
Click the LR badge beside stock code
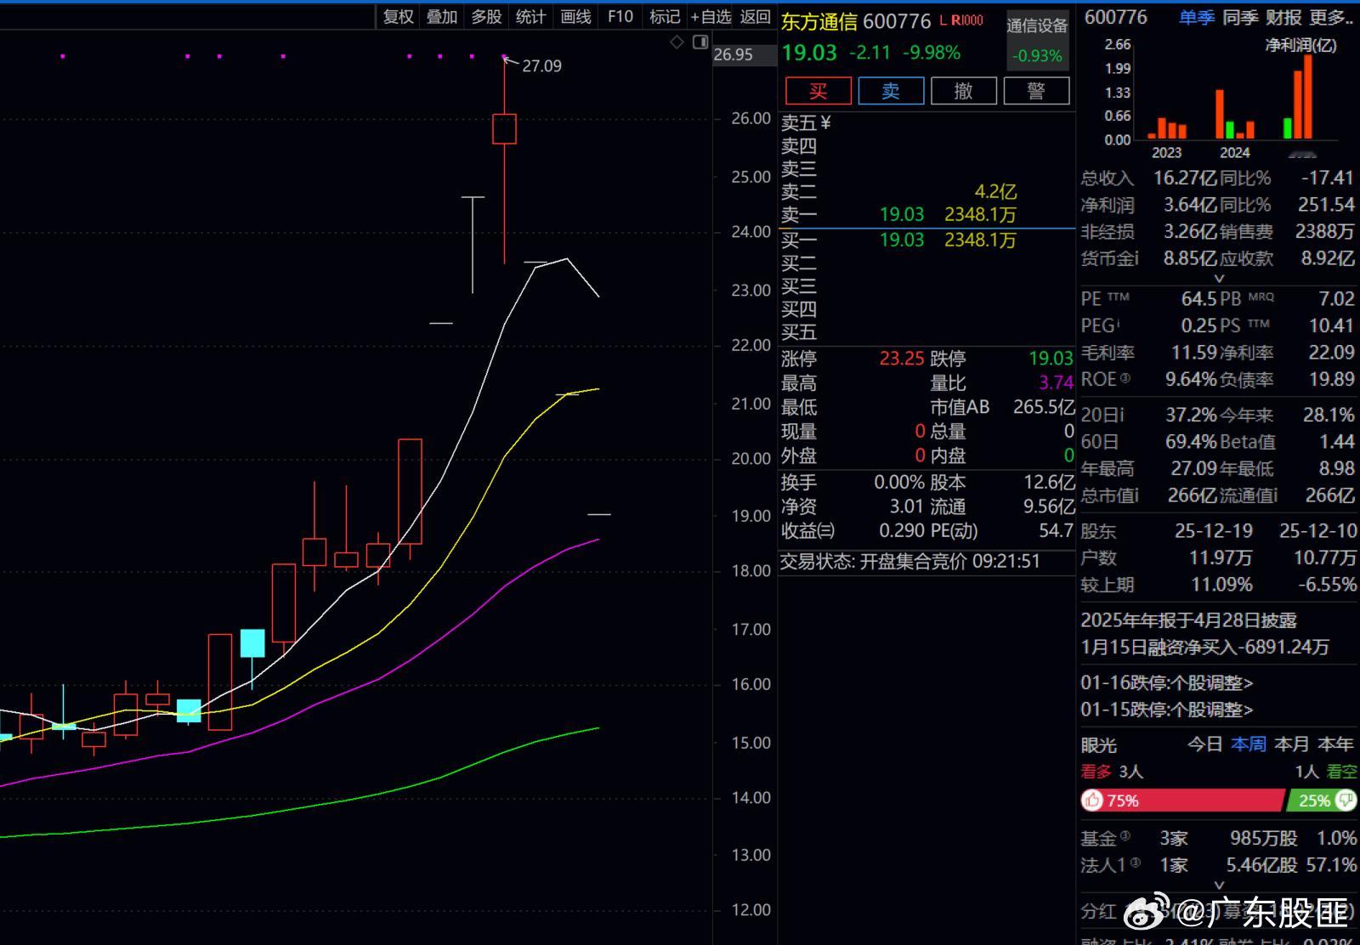click(x=961, y=20)
